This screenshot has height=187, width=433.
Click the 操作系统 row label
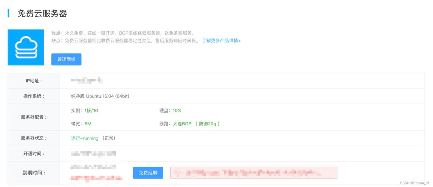pyautogui.click(x=34, y=96)
